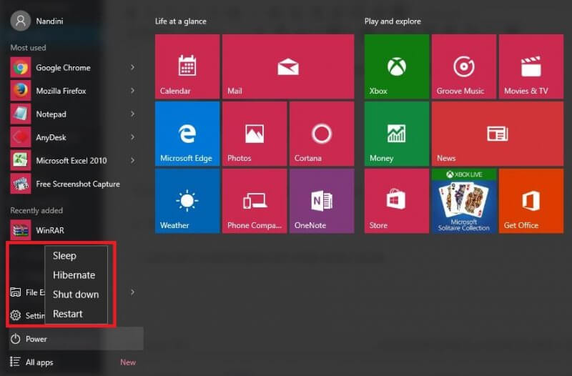Expand Microsoft Excel 2010 jump list arrow
572x376 pixels.
[x=132, y=160]
